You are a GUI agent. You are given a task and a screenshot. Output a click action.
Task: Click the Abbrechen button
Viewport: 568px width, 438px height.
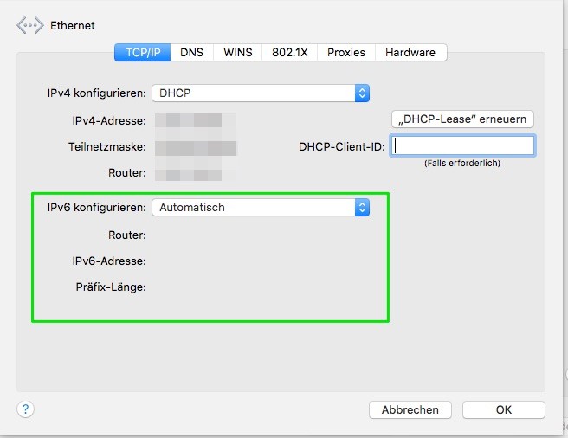tap(410, 409)
